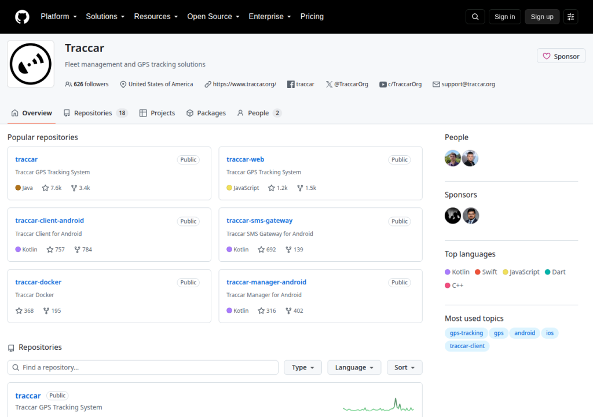Image resolution: width=593 pixels, height=417 pixels.
Task: Open the Language filter dropdown
Action: click(x=354, y=367)
